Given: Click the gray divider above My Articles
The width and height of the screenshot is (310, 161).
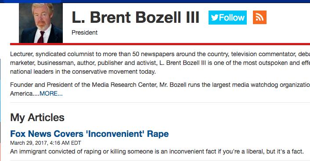Looking at the screenshot, I should [x=160, y=102].
